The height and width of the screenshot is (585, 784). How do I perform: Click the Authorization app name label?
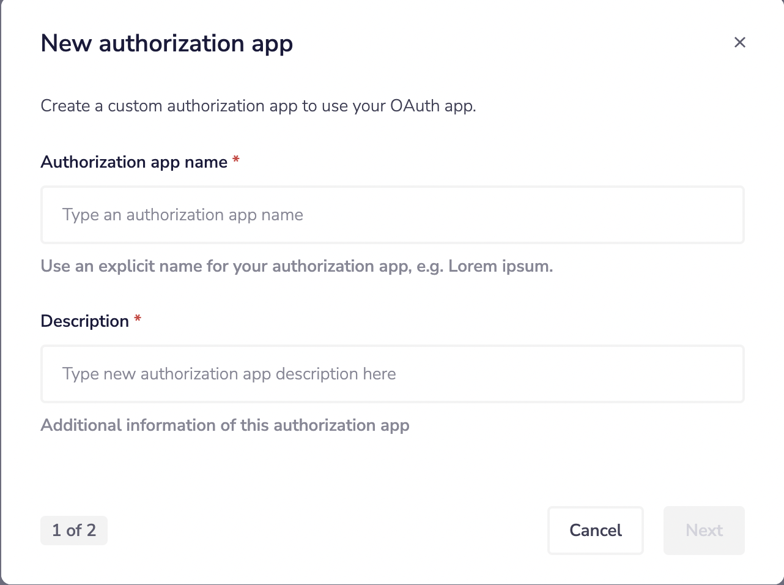click(135, 162)
